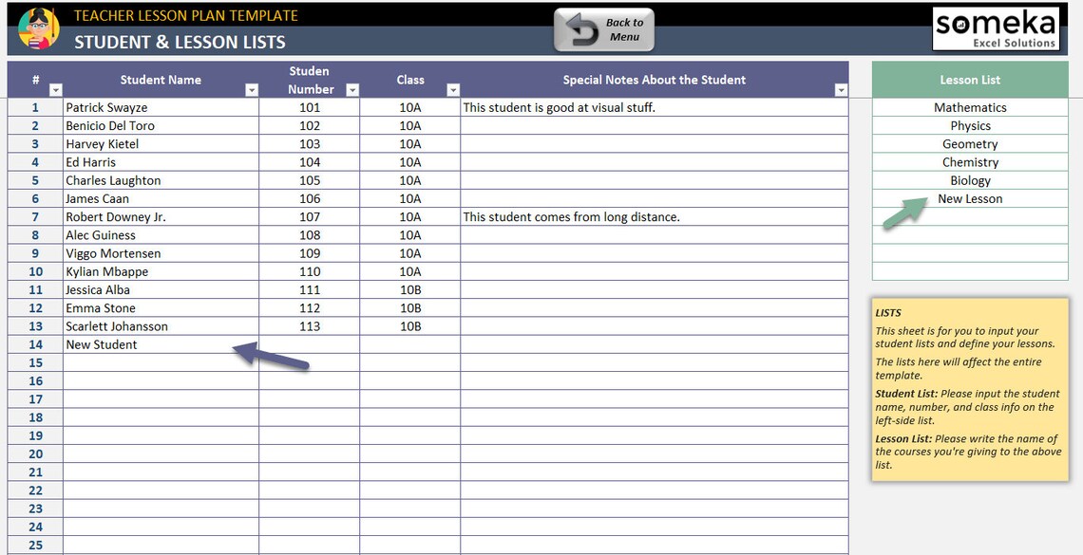Open the Special Notes filter dropdown

[x=842, y=89]
